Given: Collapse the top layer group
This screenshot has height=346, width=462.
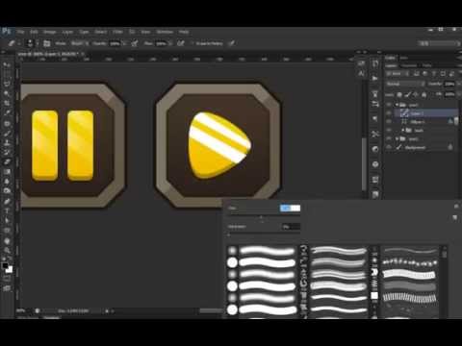Looking at the screenshot, I should [397, 105].
